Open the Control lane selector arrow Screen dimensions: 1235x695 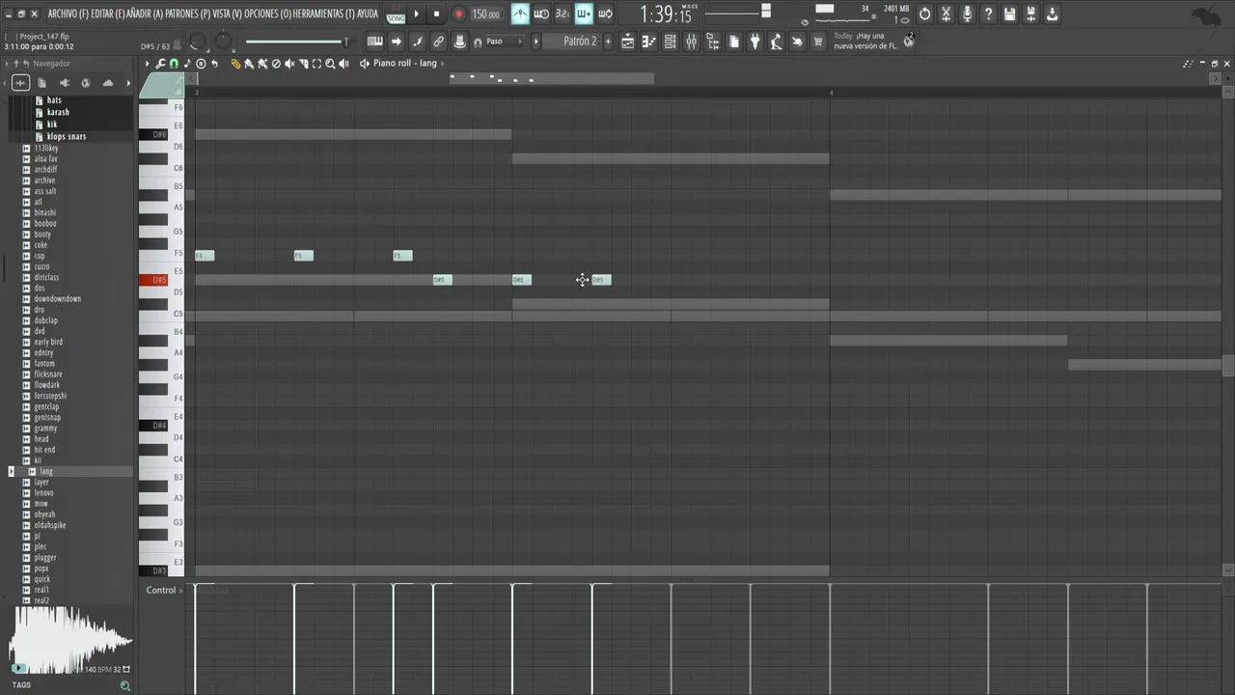point(181,590)
